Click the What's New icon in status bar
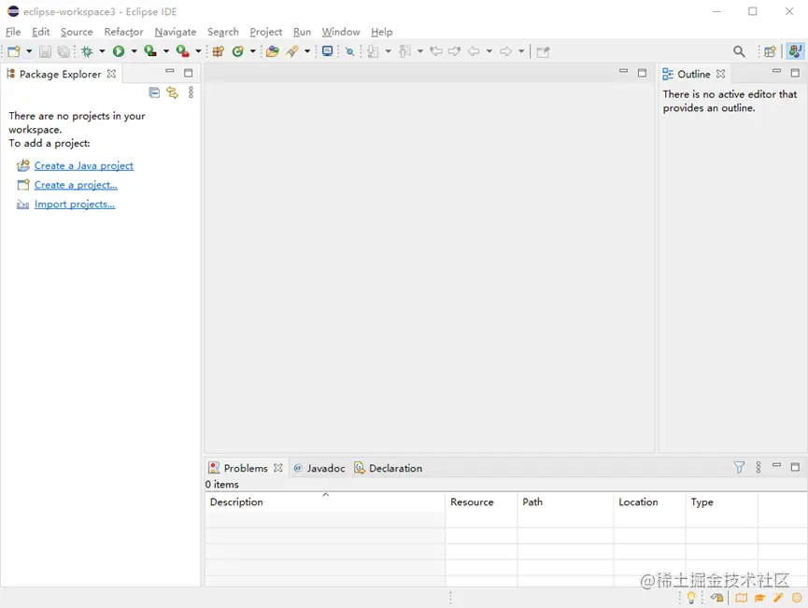 797,598
